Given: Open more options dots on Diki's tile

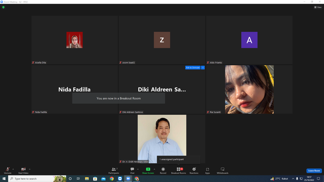Looking at the screenshot, I should click(202, 68).
